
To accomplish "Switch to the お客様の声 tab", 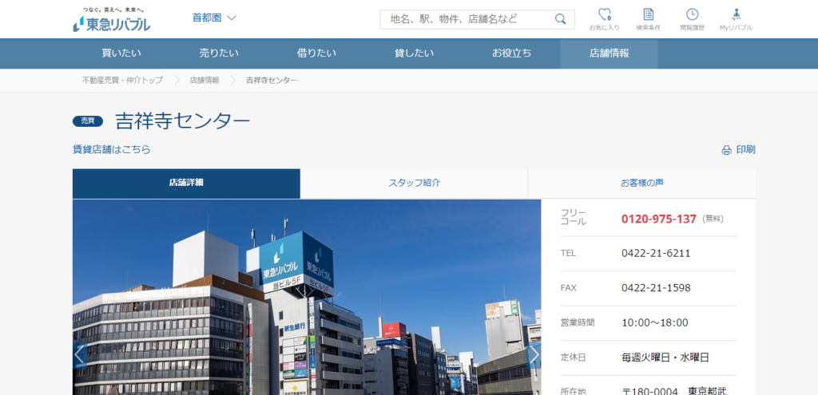I will coord(641,183).
